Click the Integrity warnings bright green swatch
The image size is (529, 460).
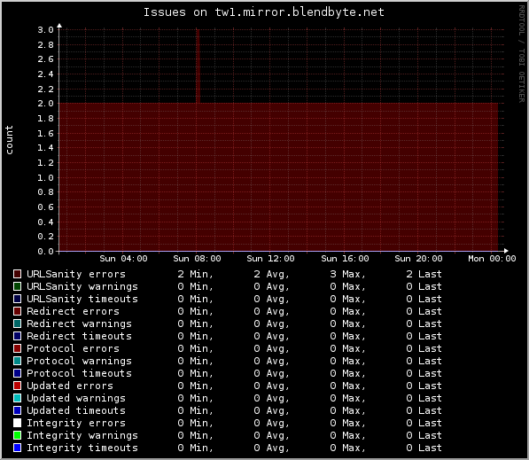click(x=17, y=435)
